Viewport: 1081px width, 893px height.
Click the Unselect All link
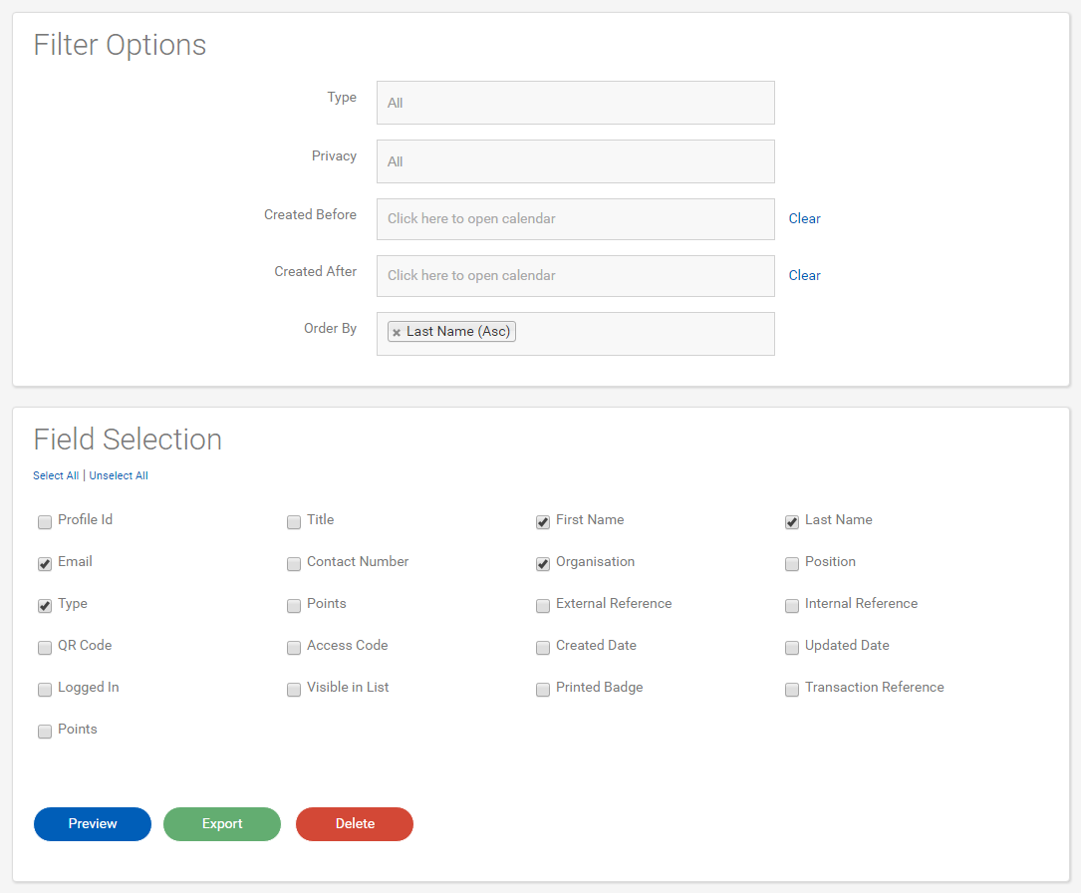119,475
